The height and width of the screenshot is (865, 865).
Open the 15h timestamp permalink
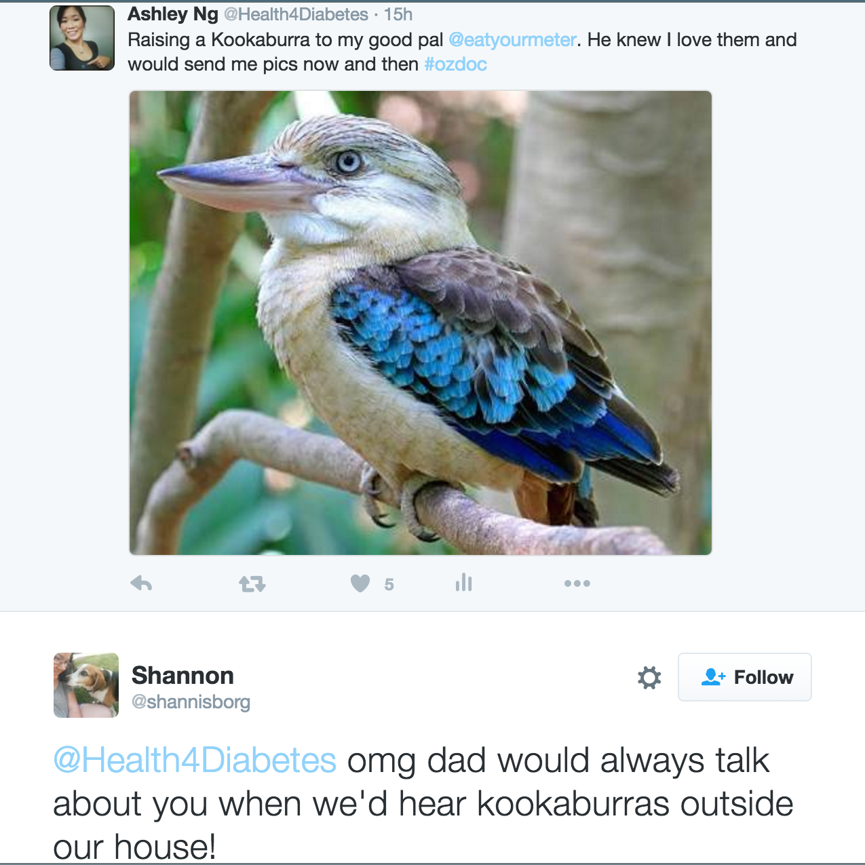click(398, 14)
